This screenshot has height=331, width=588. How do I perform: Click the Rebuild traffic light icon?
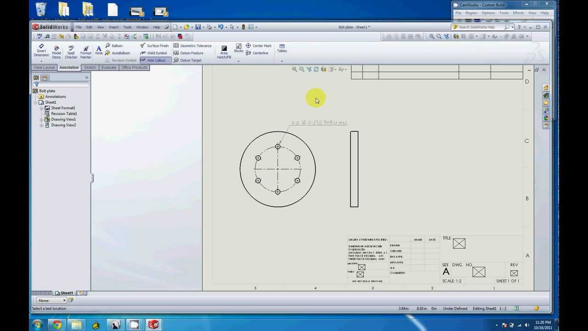pos(243,27)
